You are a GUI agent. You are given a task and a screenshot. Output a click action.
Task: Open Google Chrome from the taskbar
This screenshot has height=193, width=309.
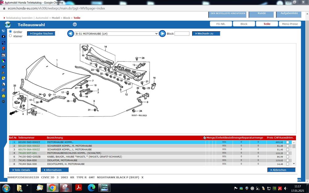coord(52,188)
